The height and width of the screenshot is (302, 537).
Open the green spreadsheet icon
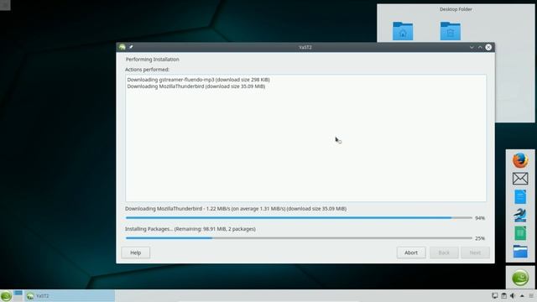coord(520,233)
